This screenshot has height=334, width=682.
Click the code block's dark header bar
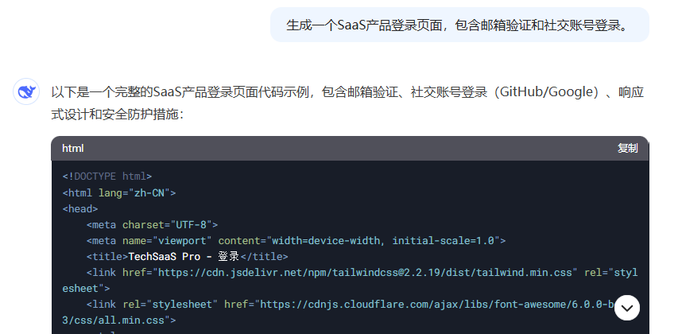350,148
